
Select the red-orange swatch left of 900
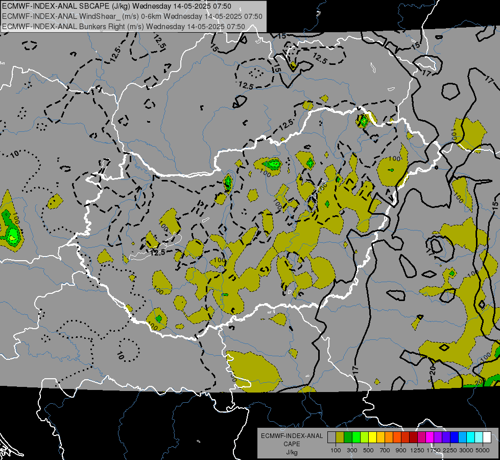(397, 438)
